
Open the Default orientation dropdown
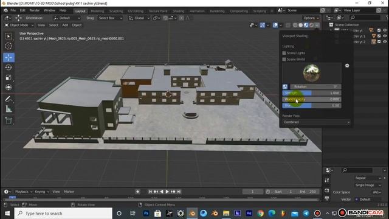(x=67, y=18)
